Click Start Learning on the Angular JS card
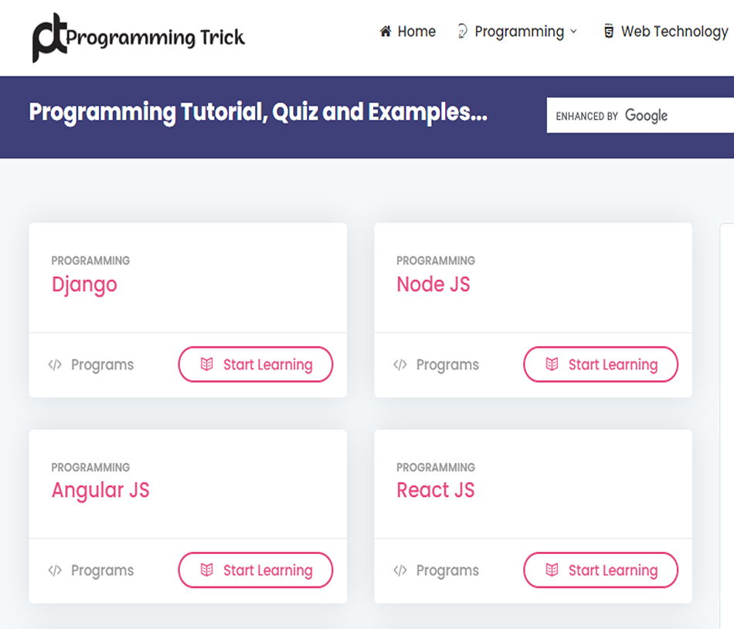This screenshot has height=629, width=734. click(x=256, y=570)
